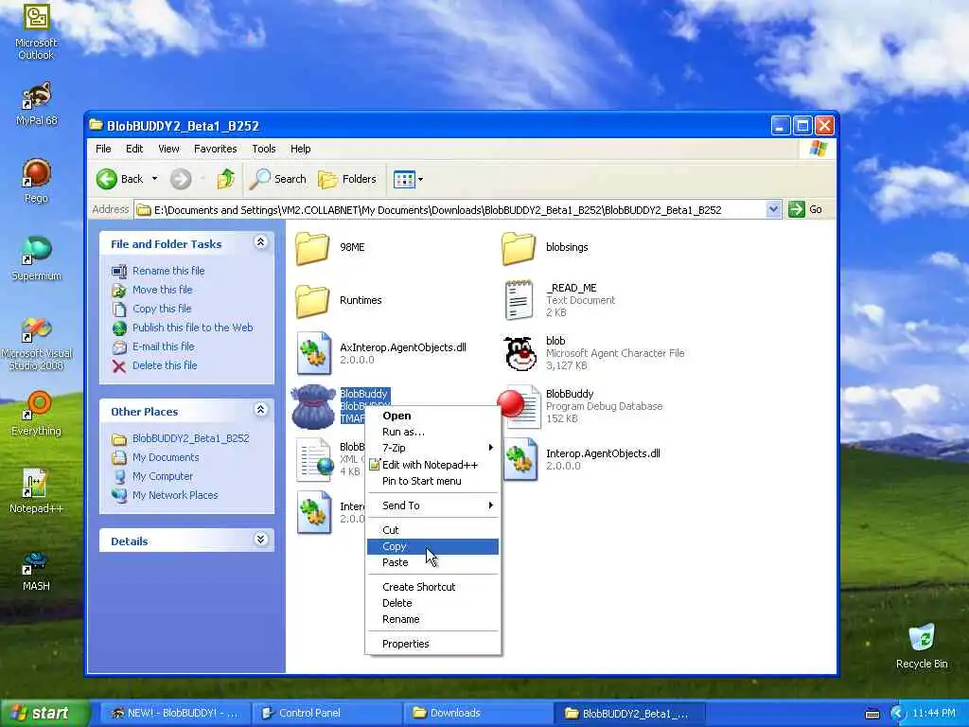969x727 pixels.
Task: Select Microsoft Visual Studio 2008 desktop icon
Action: 36,344
